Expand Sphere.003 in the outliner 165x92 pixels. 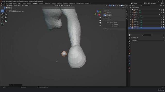click(131, 25)
